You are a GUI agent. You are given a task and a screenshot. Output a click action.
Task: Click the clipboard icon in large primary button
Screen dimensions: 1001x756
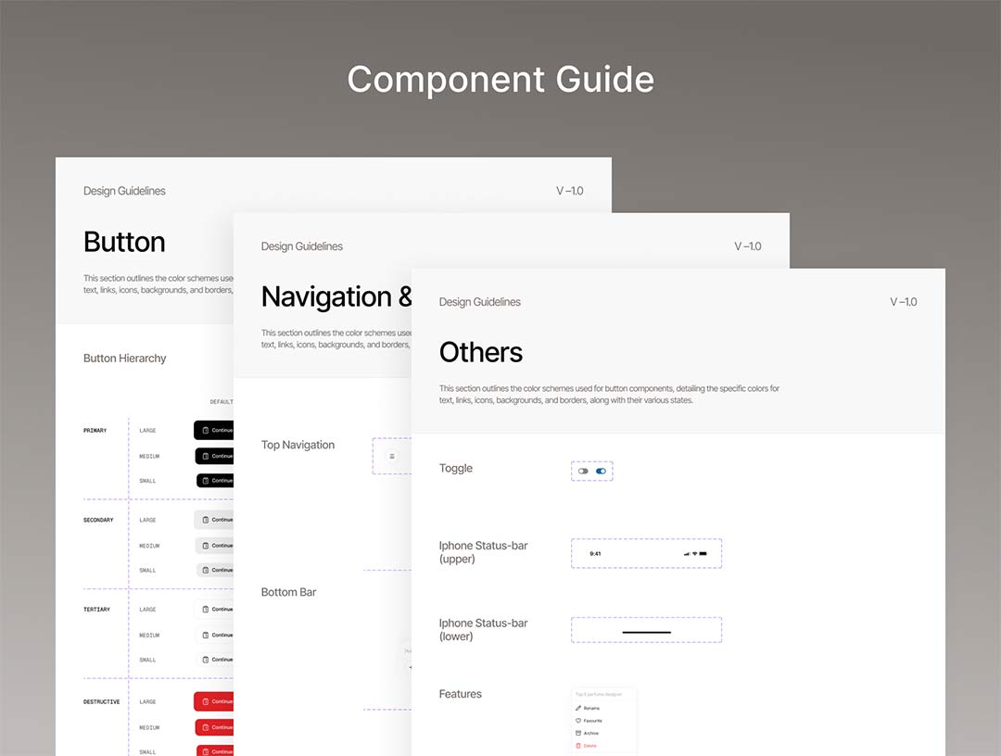(x=205, y=430)
